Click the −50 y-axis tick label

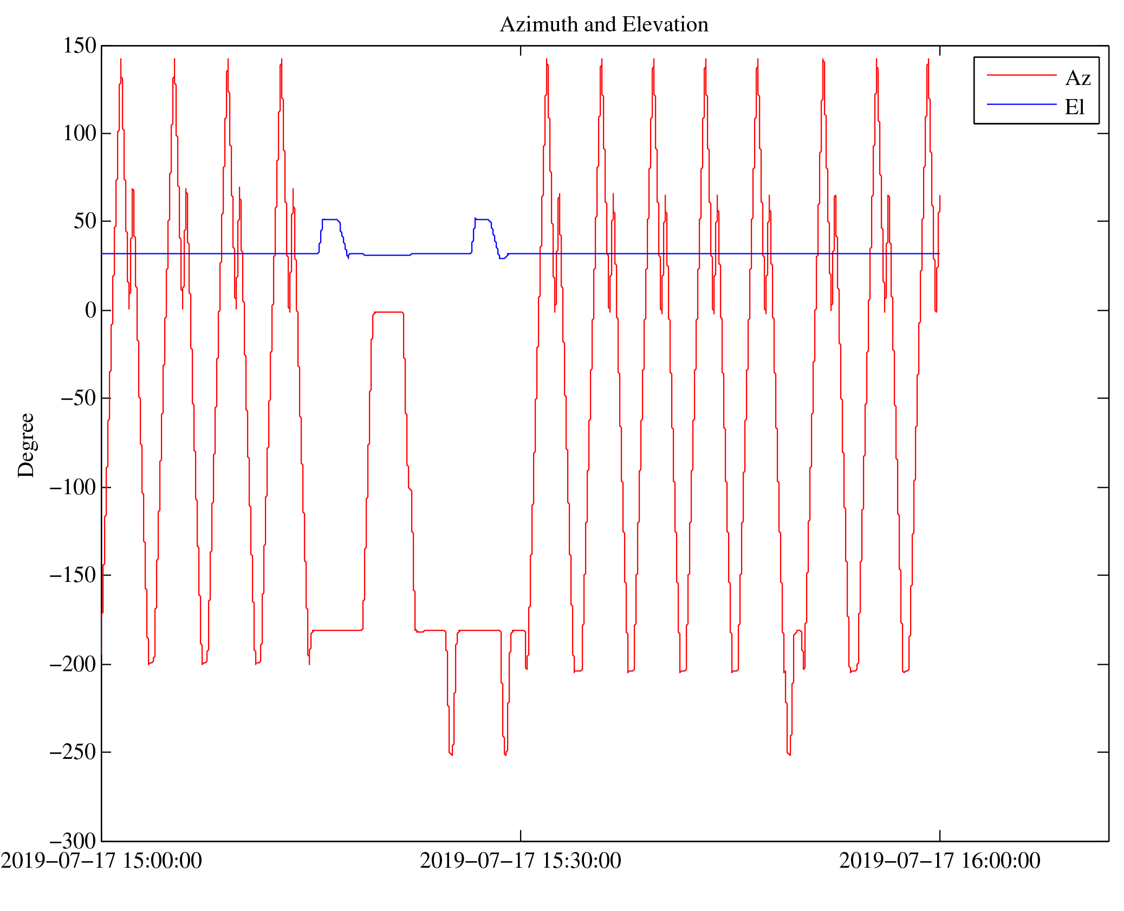(x=78, y=398)
